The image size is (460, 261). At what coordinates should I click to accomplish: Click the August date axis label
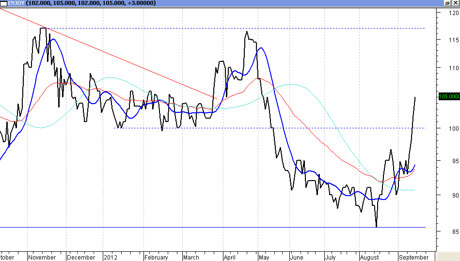tap(370, 257)
